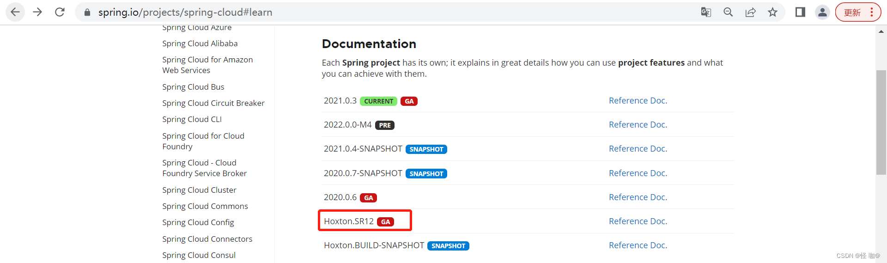Go forward to the next page
The image size is (887, 263).
tap(37, 12)
